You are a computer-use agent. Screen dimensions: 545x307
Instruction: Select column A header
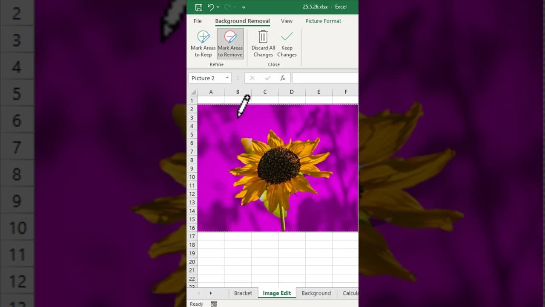tap(211, 92)
